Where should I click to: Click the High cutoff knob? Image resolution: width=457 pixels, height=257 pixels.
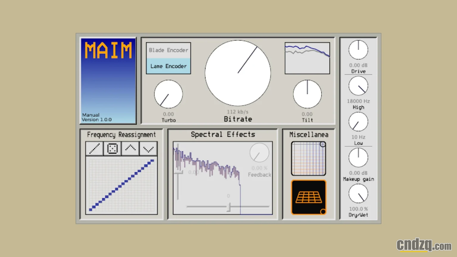pos(358,86)
